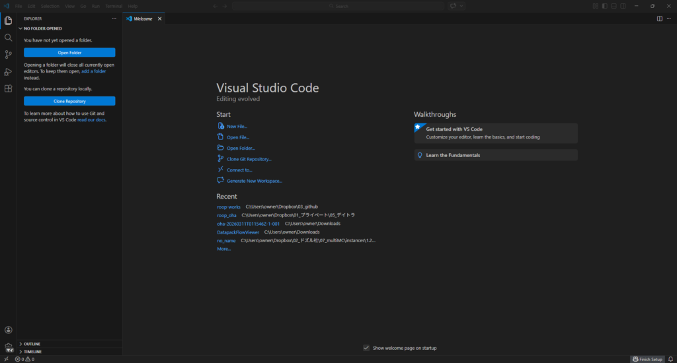Follow the 'add a folder' link
This screenshot has height=363, width=677.
[94, 71]
